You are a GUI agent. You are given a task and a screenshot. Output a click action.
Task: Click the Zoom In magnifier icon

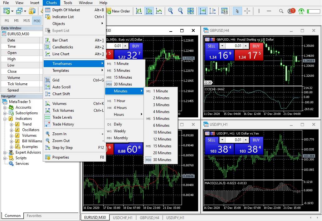tap(170, 11)
